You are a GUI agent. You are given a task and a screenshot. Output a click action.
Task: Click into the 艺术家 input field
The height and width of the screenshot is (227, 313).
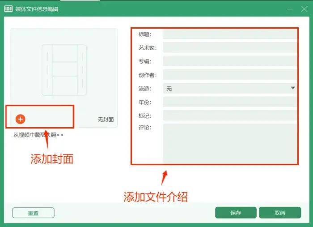(230, 47)
